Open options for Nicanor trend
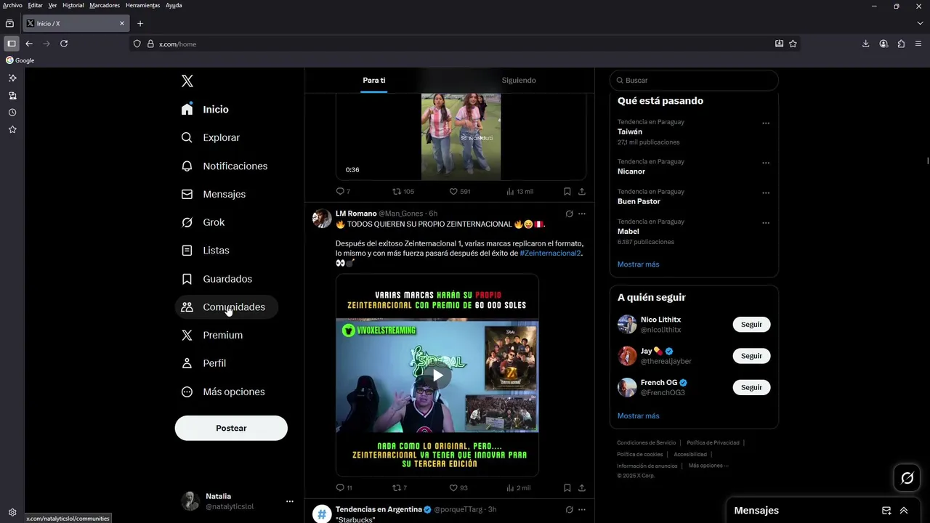 766,163
